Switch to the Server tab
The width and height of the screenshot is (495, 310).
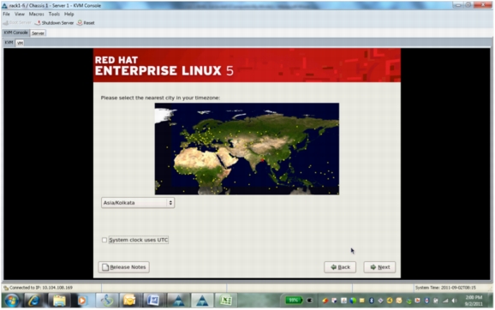pos(38,33)
